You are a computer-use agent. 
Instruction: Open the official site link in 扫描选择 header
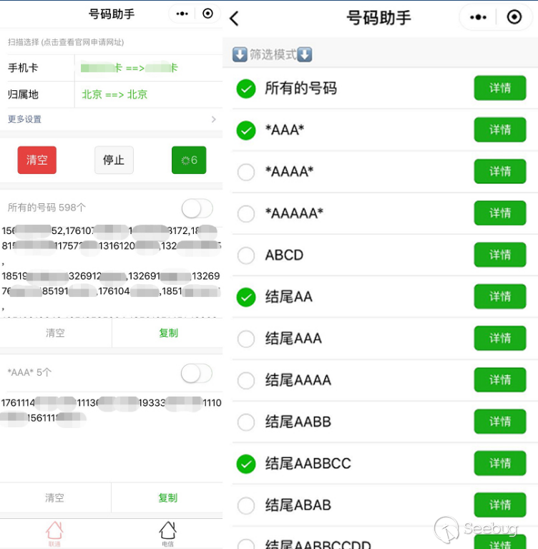pos(82,42)
